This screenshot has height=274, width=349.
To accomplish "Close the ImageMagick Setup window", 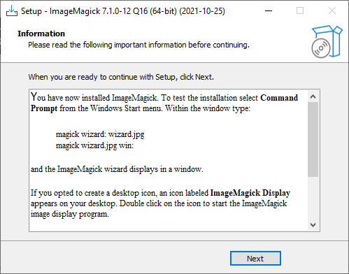I will pos(332,10).
